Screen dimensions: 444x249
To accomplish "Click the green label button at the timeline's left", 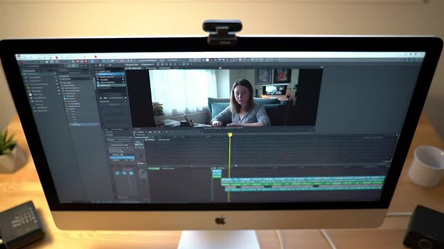I will tap(154, 169).
